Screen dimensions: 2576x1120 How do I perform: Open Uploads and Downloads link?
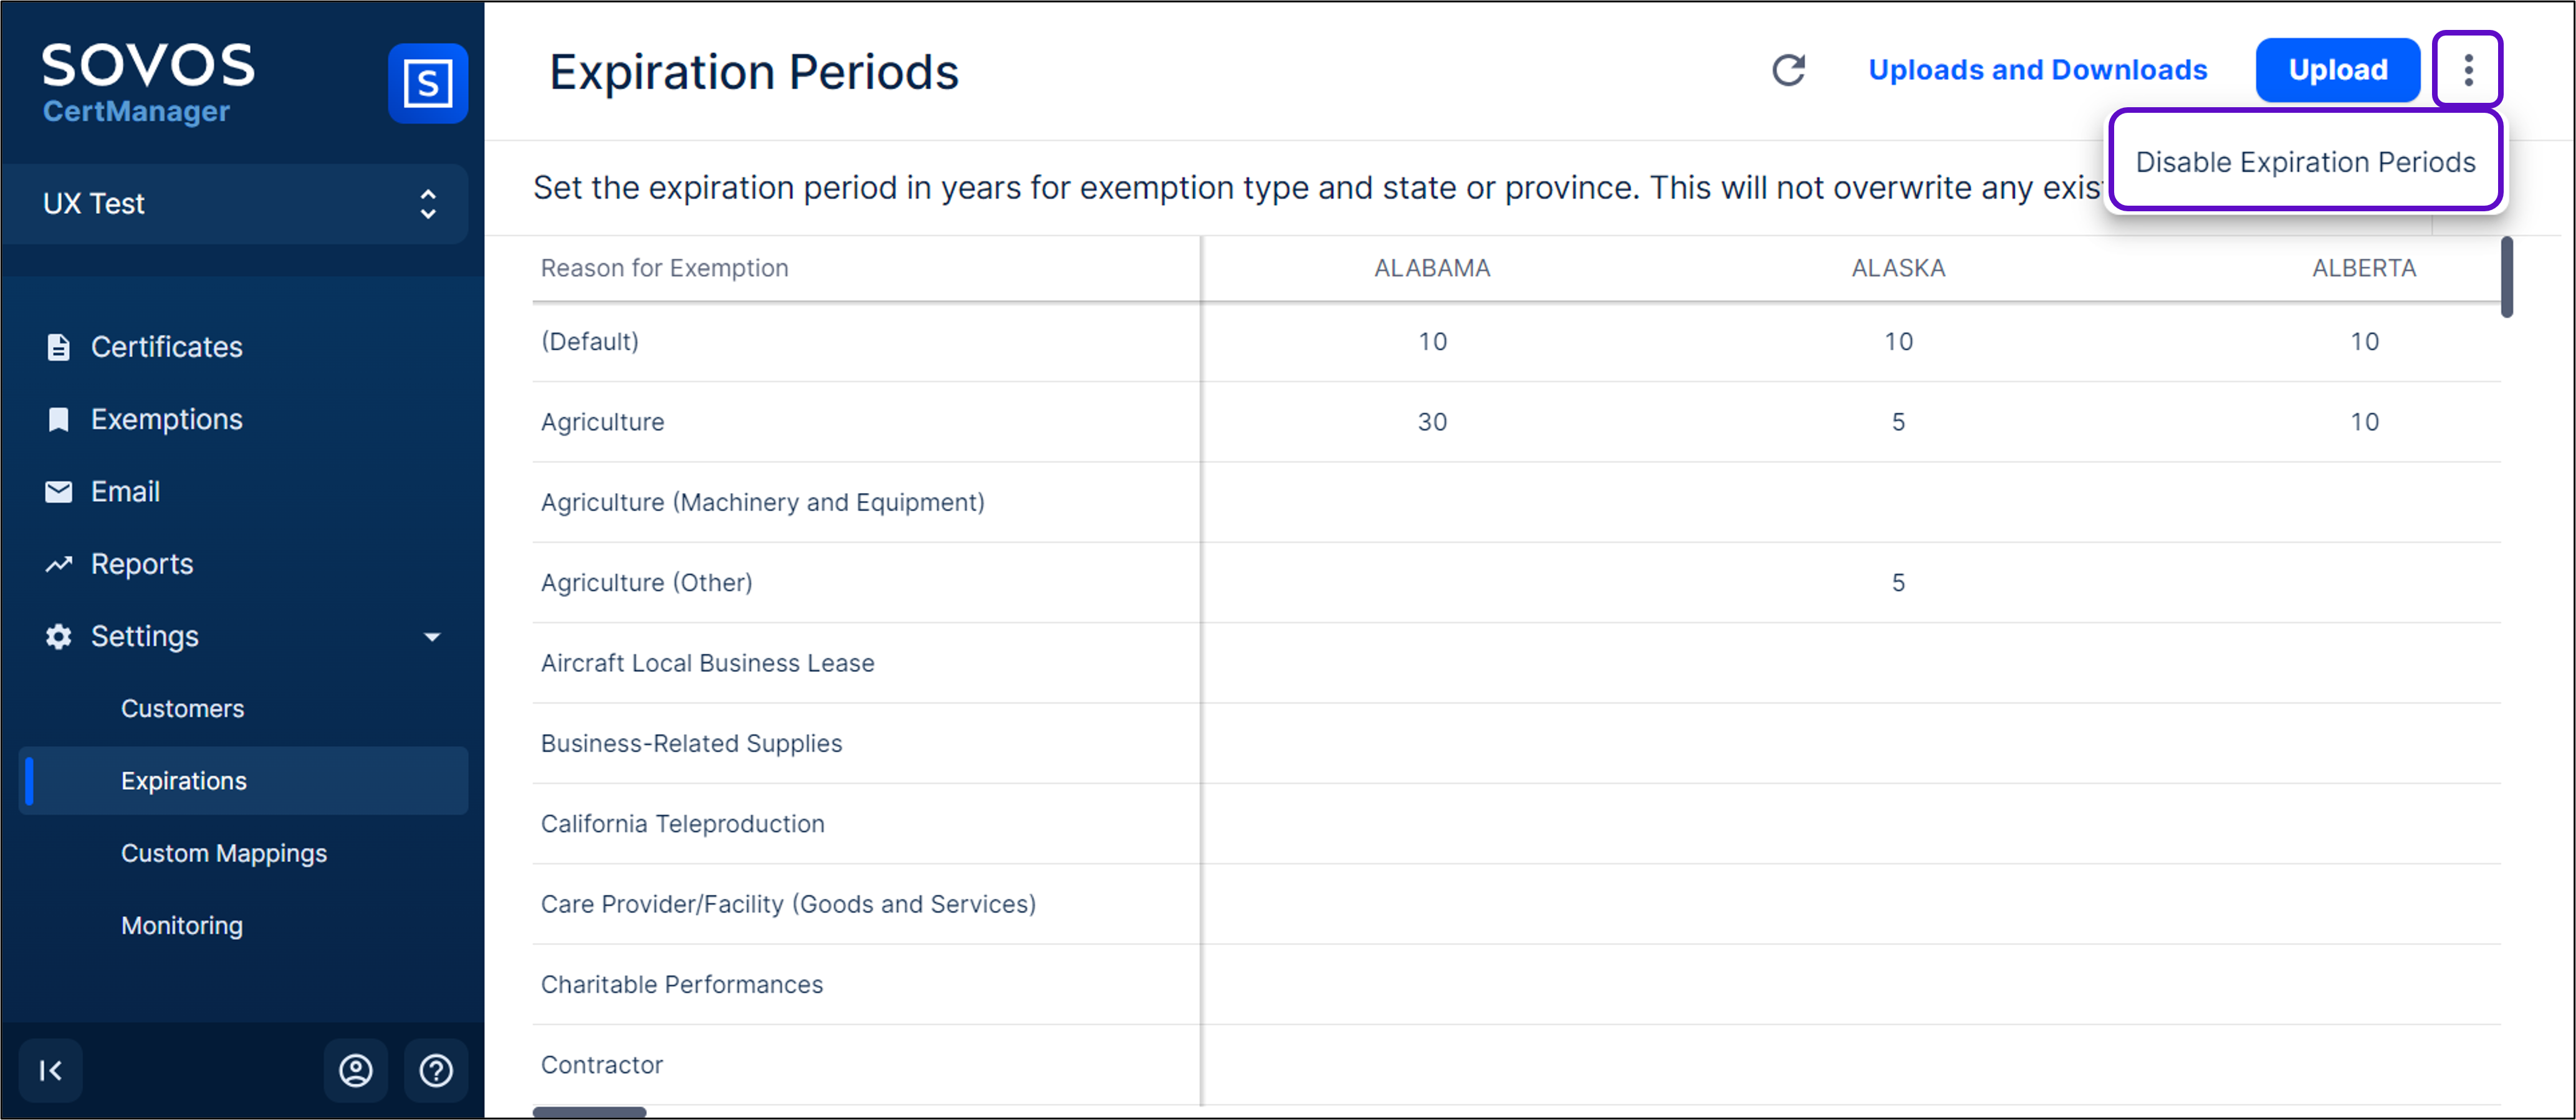[2037, 70]
